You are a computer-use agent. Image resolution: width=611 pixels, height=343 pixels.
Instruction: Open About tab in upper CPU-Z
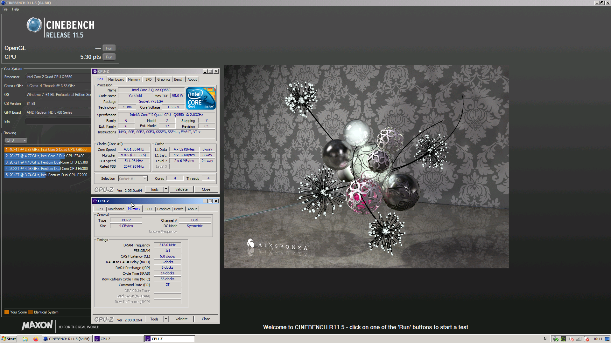192,79
